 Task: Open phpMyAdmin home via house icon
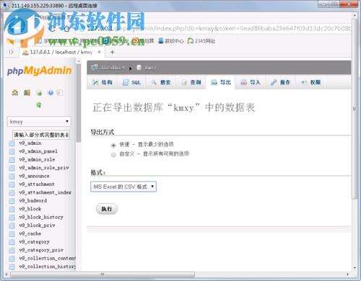pyautogui.click(x=15, y=92)
